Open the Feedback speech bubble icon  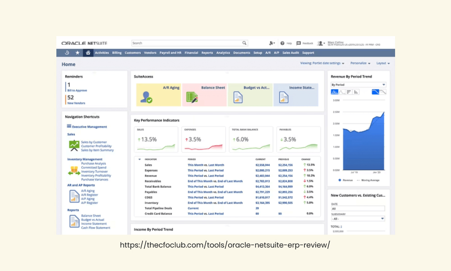pos(299,43)
